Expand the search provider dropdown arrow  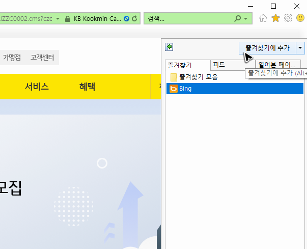coord(246,19)
